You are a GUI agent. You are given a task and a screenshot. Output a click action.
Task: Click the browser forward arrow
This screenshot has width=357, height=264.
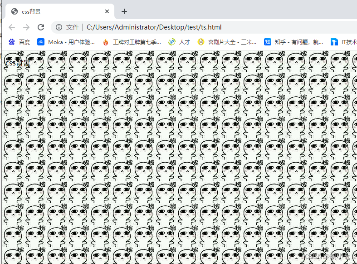point(26,27)
